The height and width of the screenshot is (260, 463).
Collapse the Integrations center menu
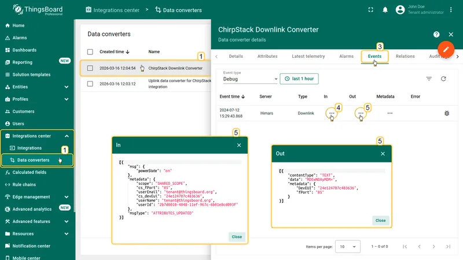(67, 136)
